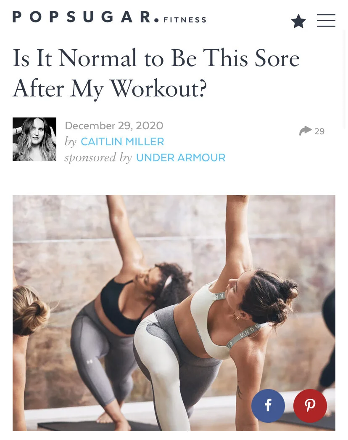Image resolution: width=348 pixels, height=440 pixels.
Task: Open the hamburger menu
Action: pyautogui.click(x=326, y=21)
